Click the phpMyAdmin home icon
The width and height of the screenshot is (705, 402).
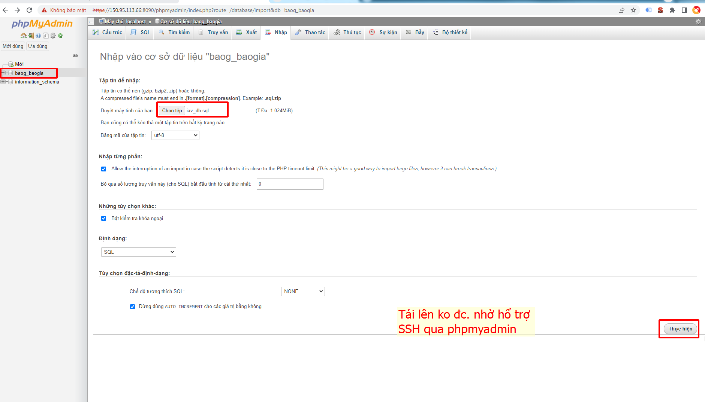[23, 36]
